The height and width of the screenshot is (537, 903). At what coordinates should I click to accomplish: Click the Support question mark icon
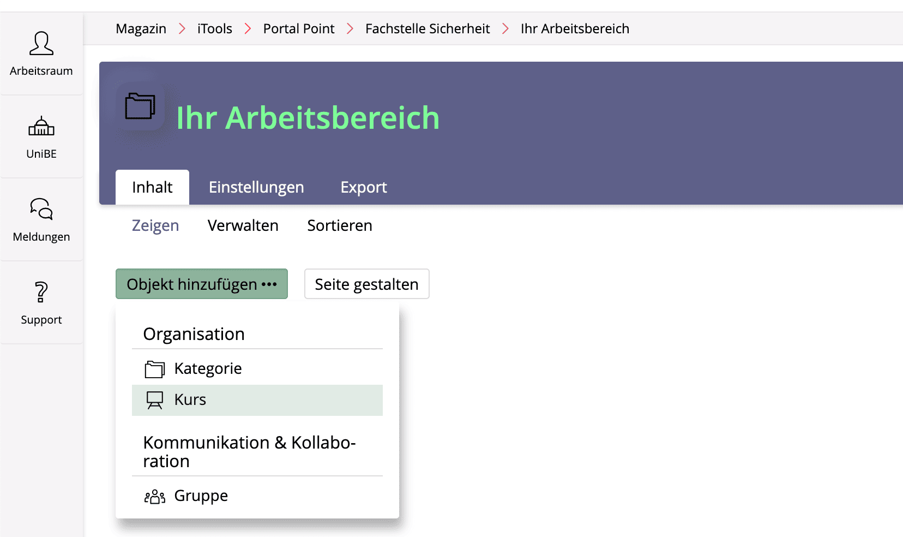click(41, 292)
